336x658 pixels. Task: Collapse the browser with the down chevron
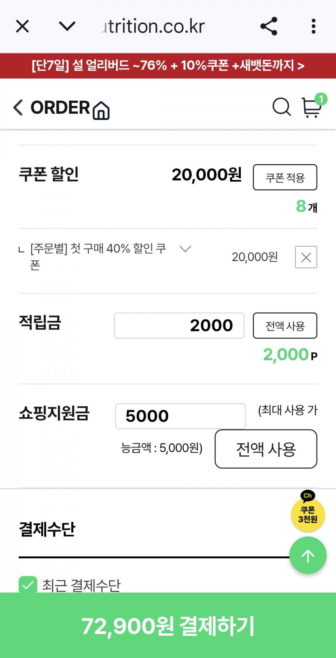[x=67, y=27]
